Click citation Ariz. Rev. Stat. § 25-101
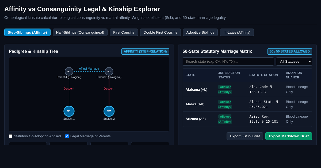 [264, 119]
